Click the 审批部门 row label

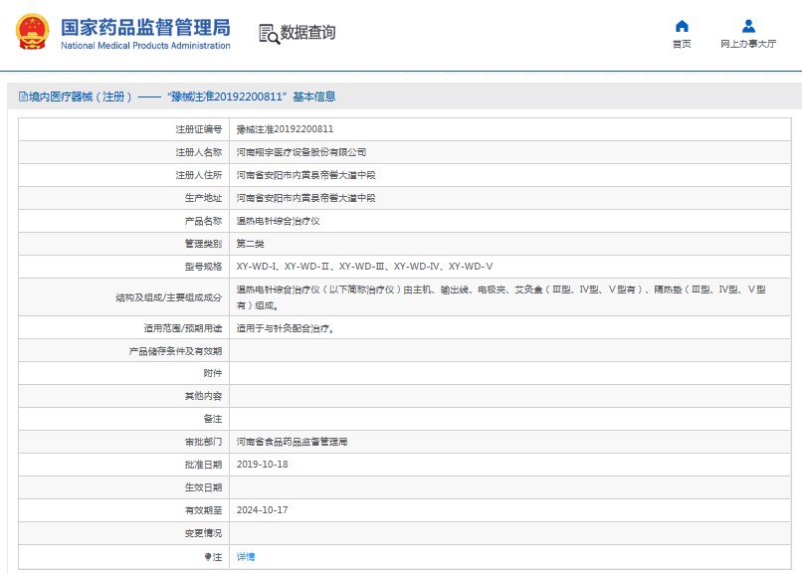[204, 442]
